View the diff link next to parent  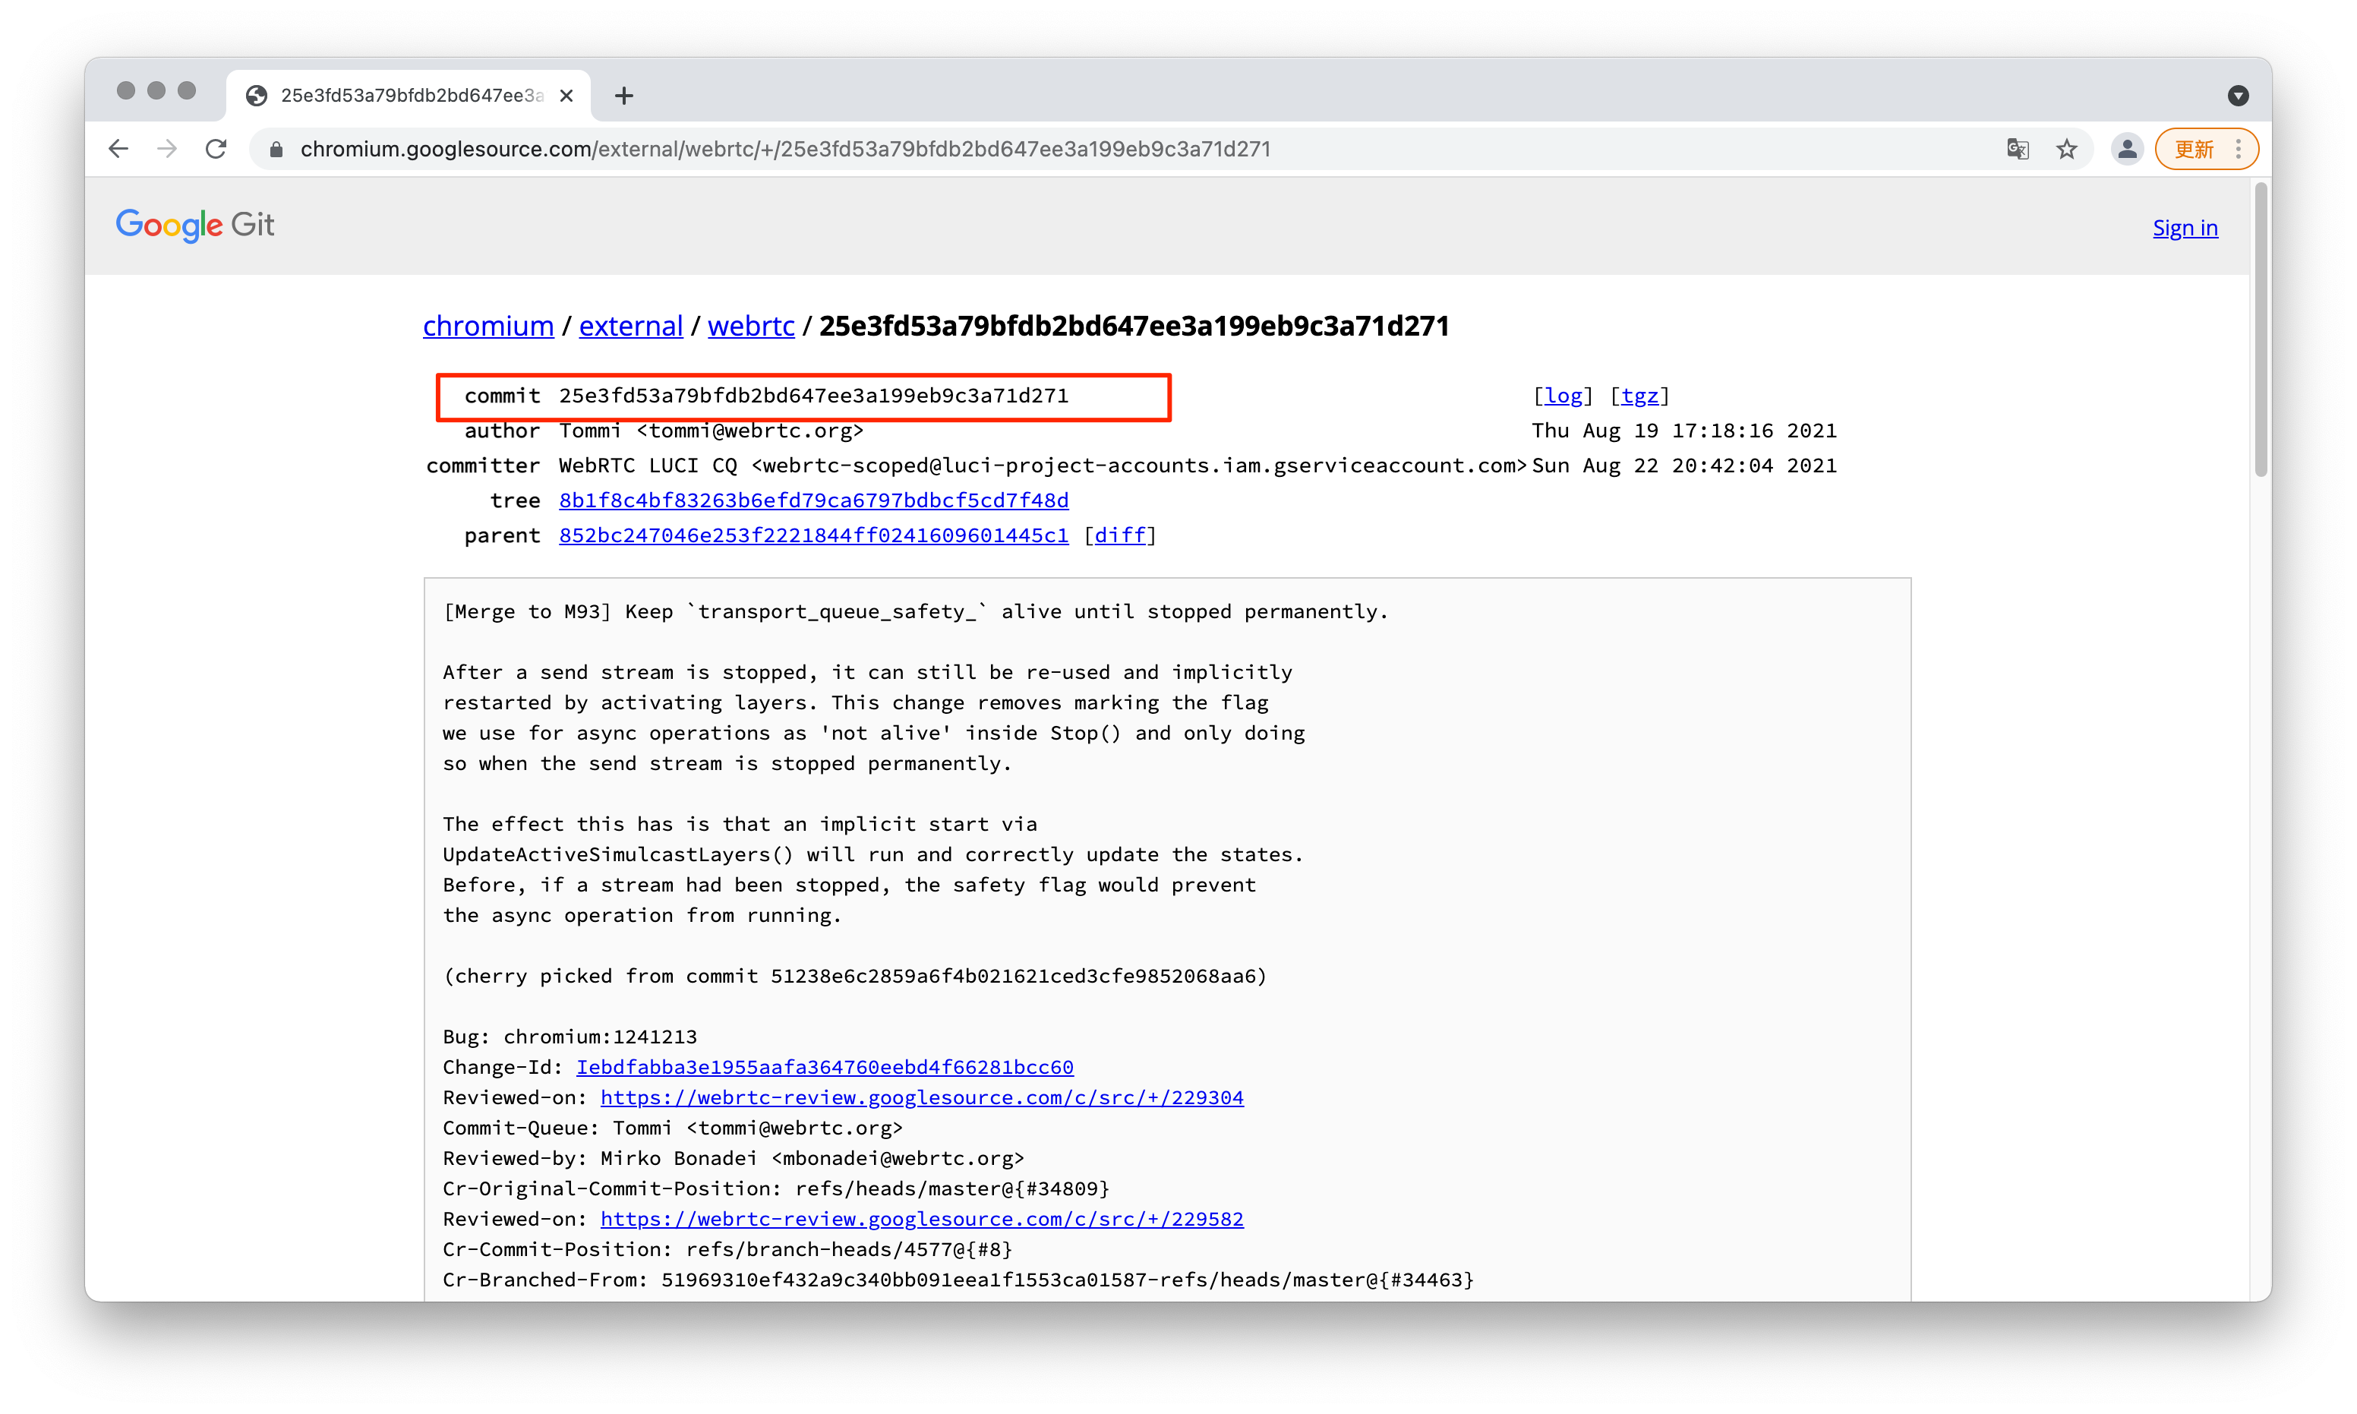coord(1119,535)
